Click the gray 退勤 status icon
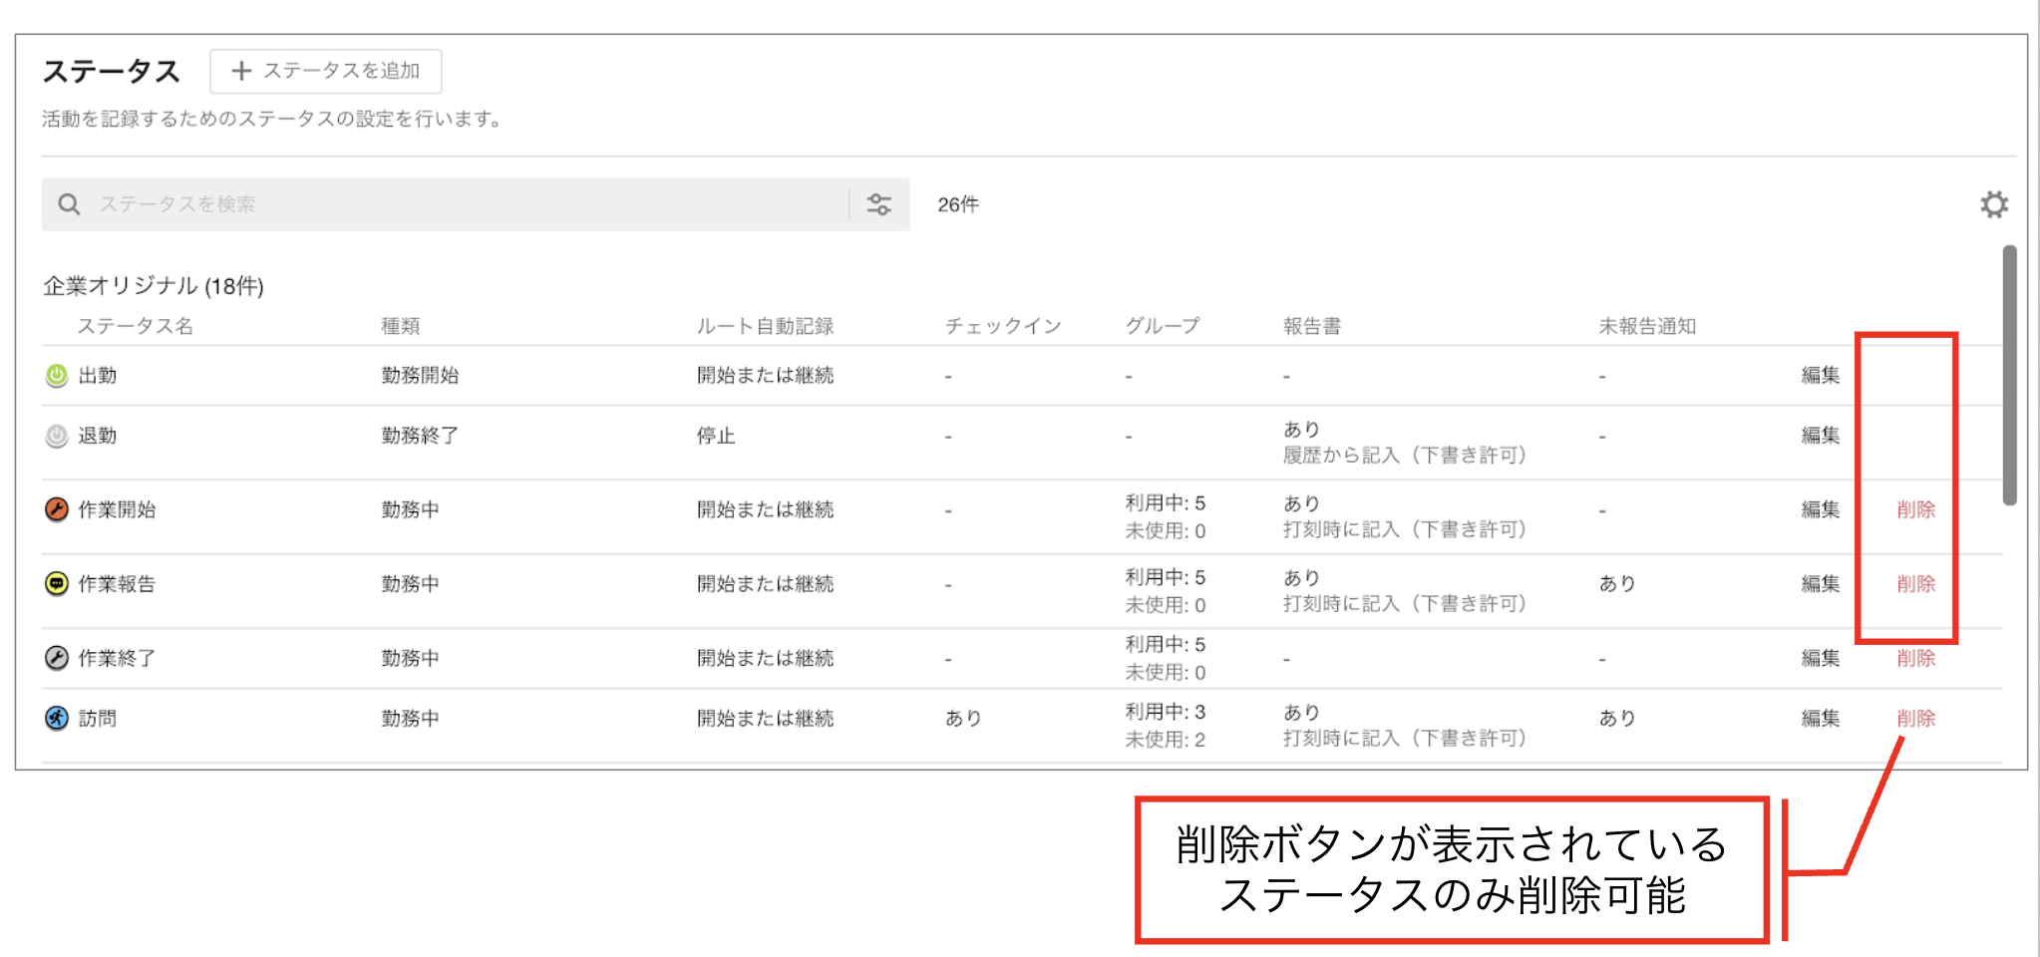 click(x=57, y=436)
